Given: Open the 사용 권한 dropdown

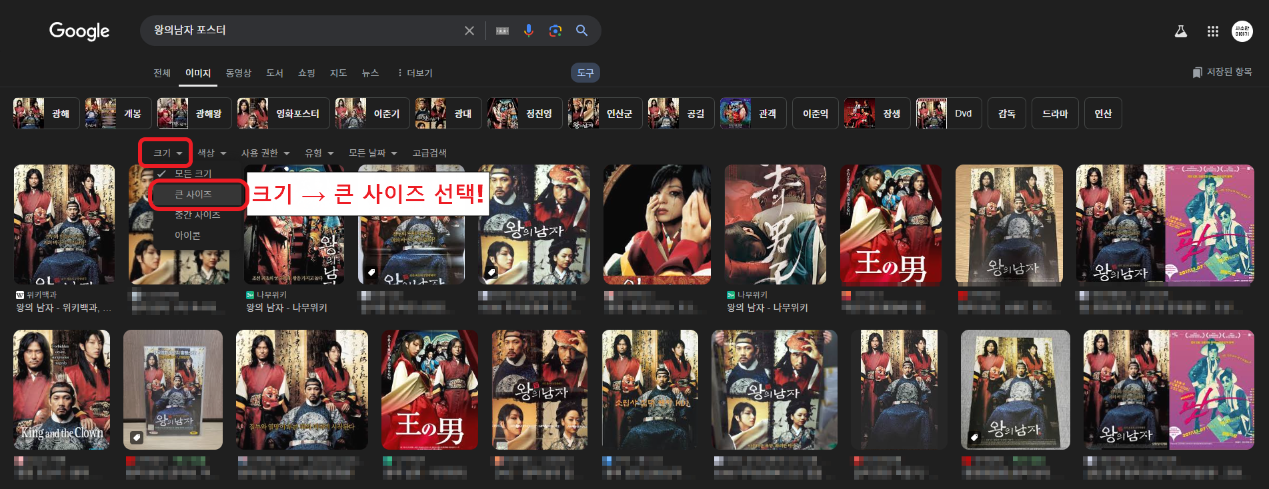Looking at the screenshot, I should [265, 153].
